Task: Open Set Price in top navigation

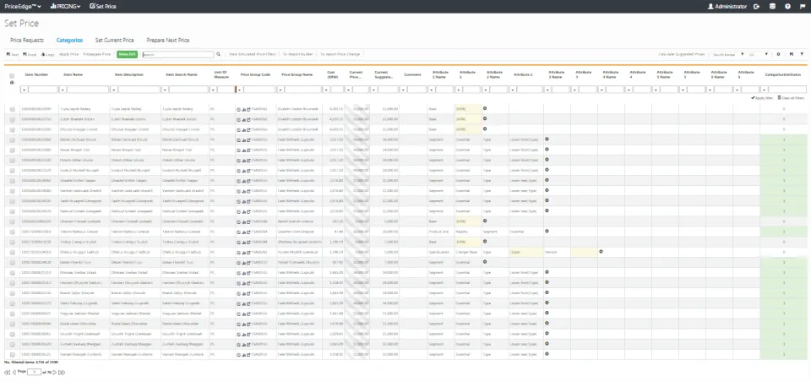Action: pos(102,7)
